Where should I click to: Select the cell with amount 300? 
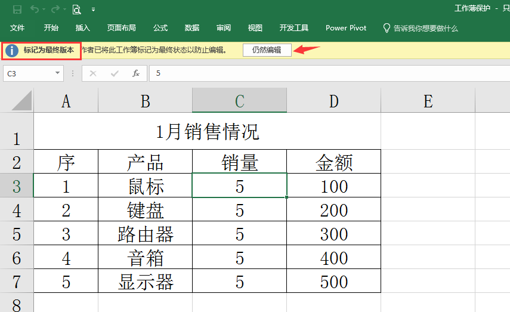point(333,233)
